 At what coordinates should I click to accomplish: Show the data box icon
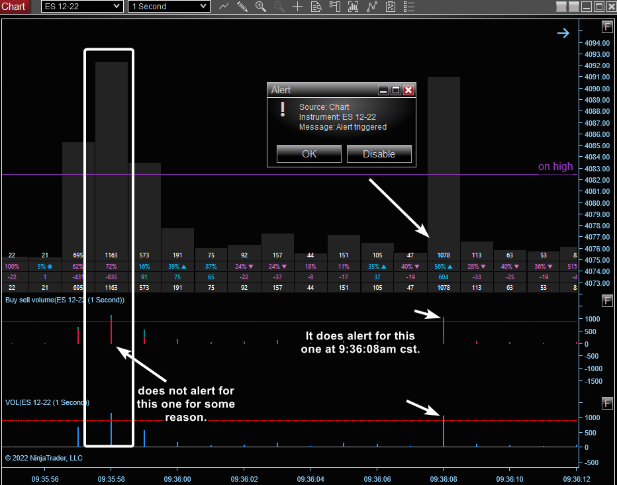[x=316, y=7]
